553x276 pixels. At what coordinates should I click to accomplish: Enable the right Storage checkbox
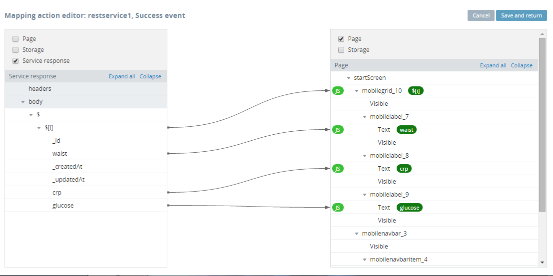[341, 50]
